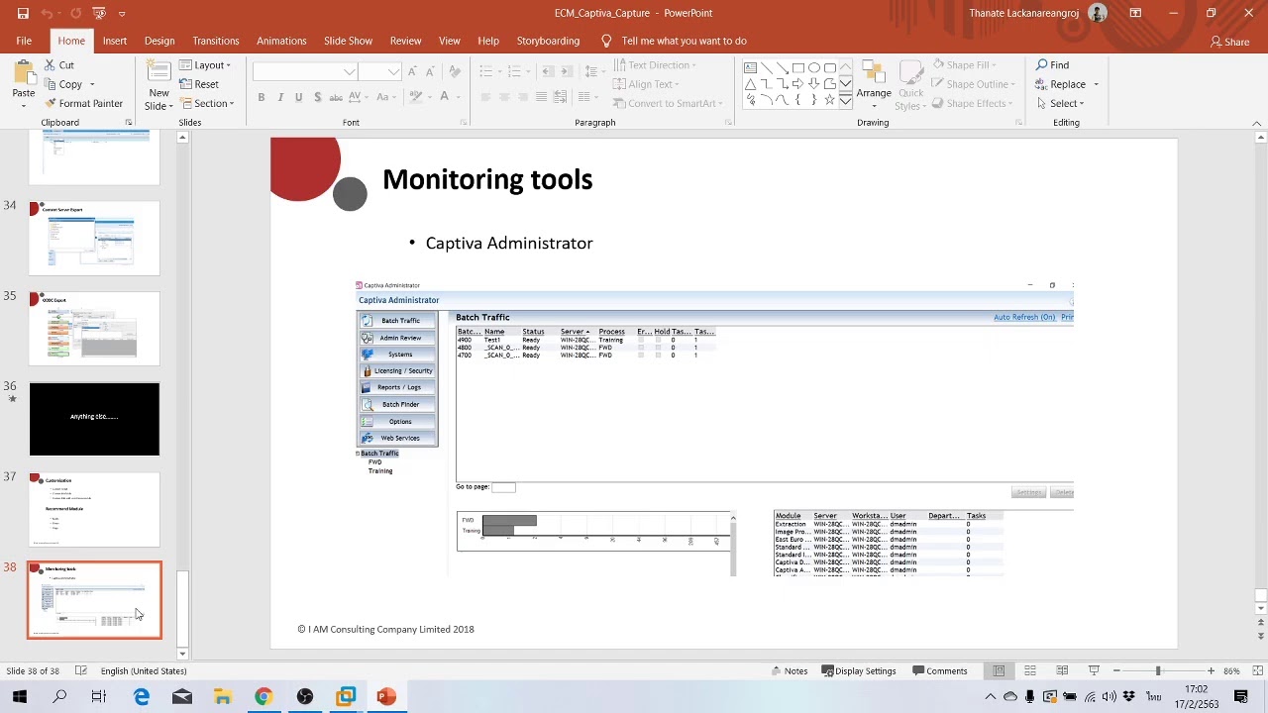Switch to the Animations tab
This screenshot has width=1268, height=713.
tap(281, 41)
